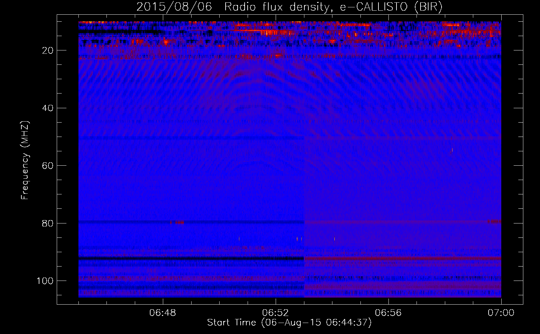Click the 60 MHz frequency axis label
This screenshot has width=540, height=334.
point(48,166)
